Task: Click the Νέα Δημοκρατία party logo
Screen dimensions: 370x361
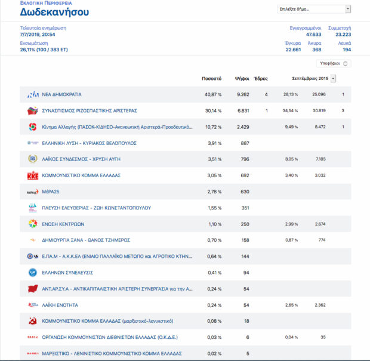Action: 33,95
